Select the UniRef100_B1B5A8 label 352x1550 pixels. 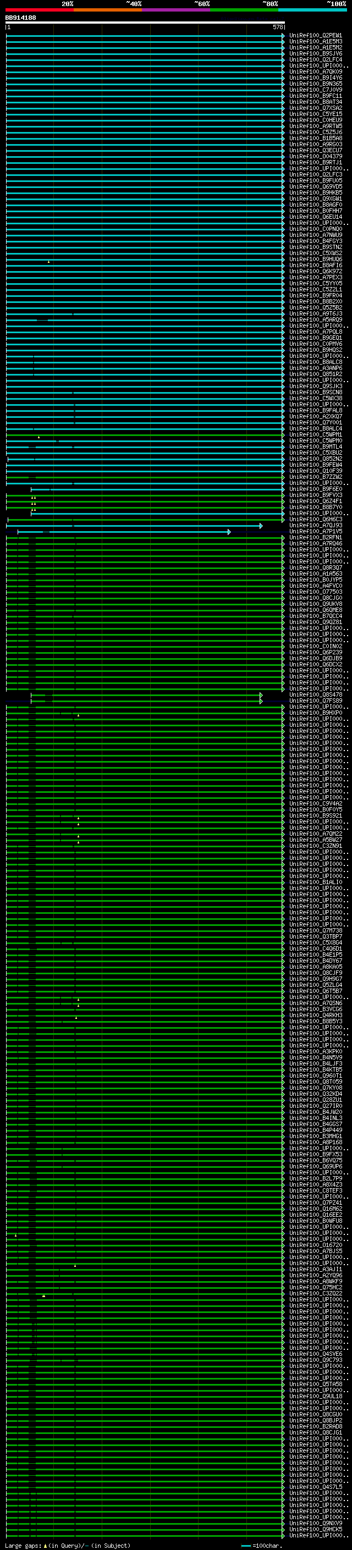315,139
